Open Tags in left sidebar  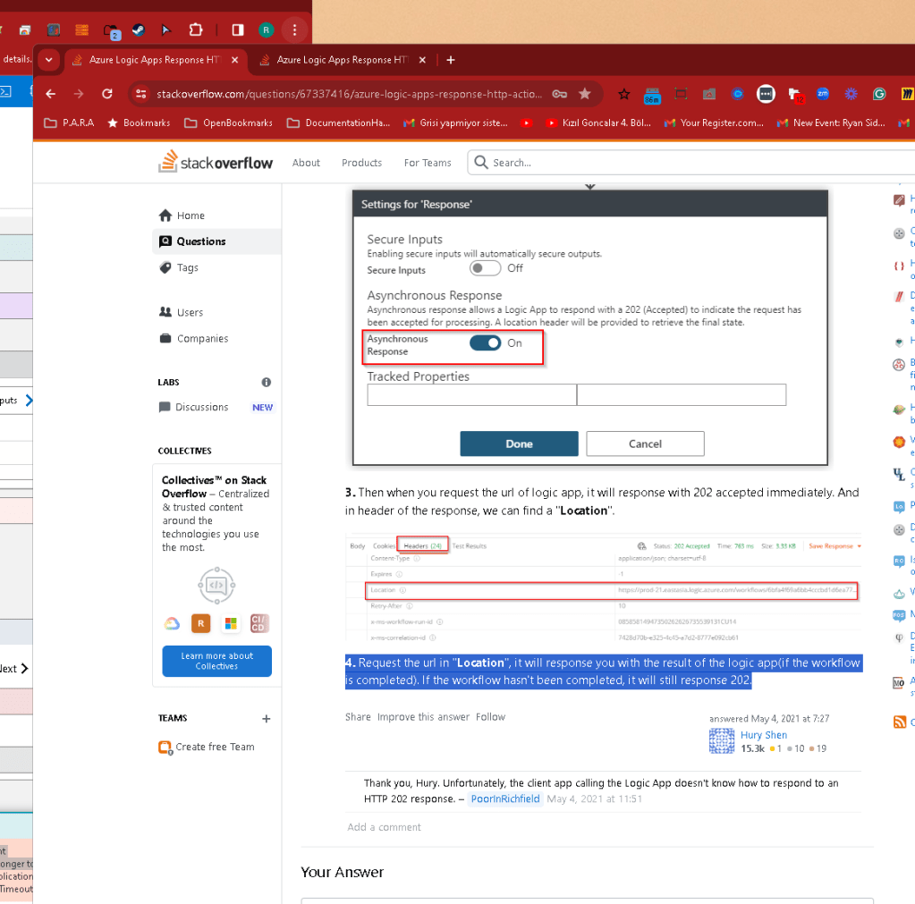tap(217, 267)
